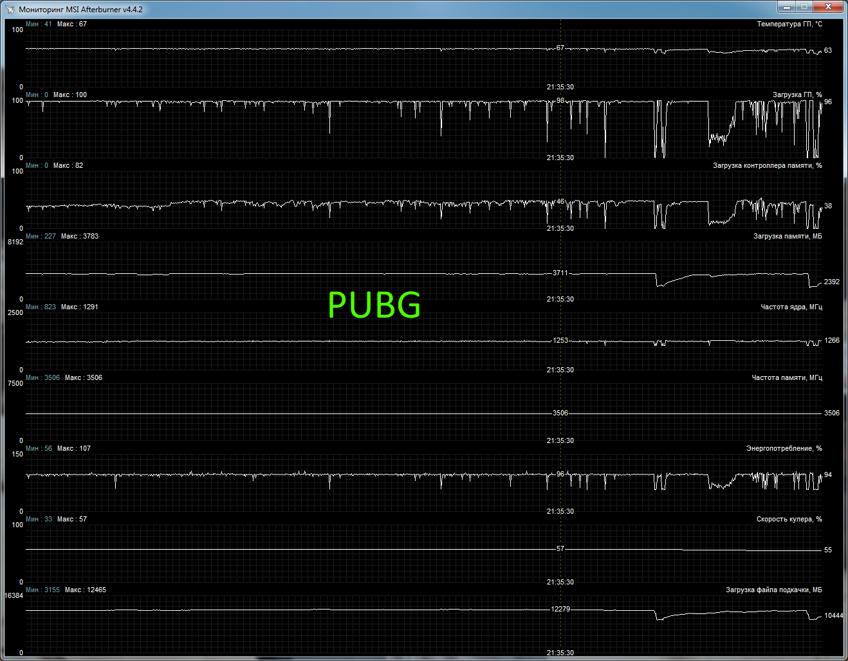Image resolution: width=848 pixels, height=661 pixels.
Task: Click the MSI Afterburner title bar icon
Action: (10, 10)
